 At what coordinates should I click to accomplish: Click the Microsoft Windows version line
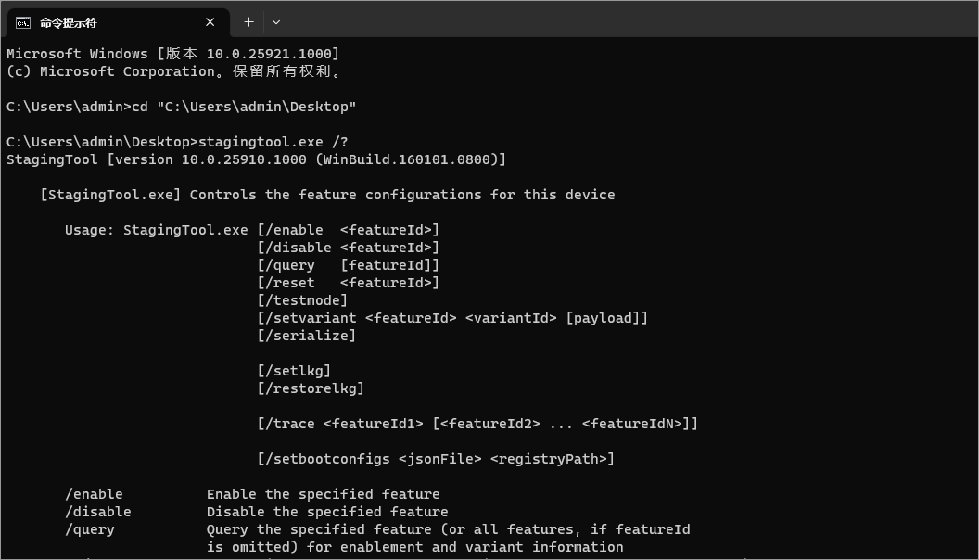(x=173, y=54)
